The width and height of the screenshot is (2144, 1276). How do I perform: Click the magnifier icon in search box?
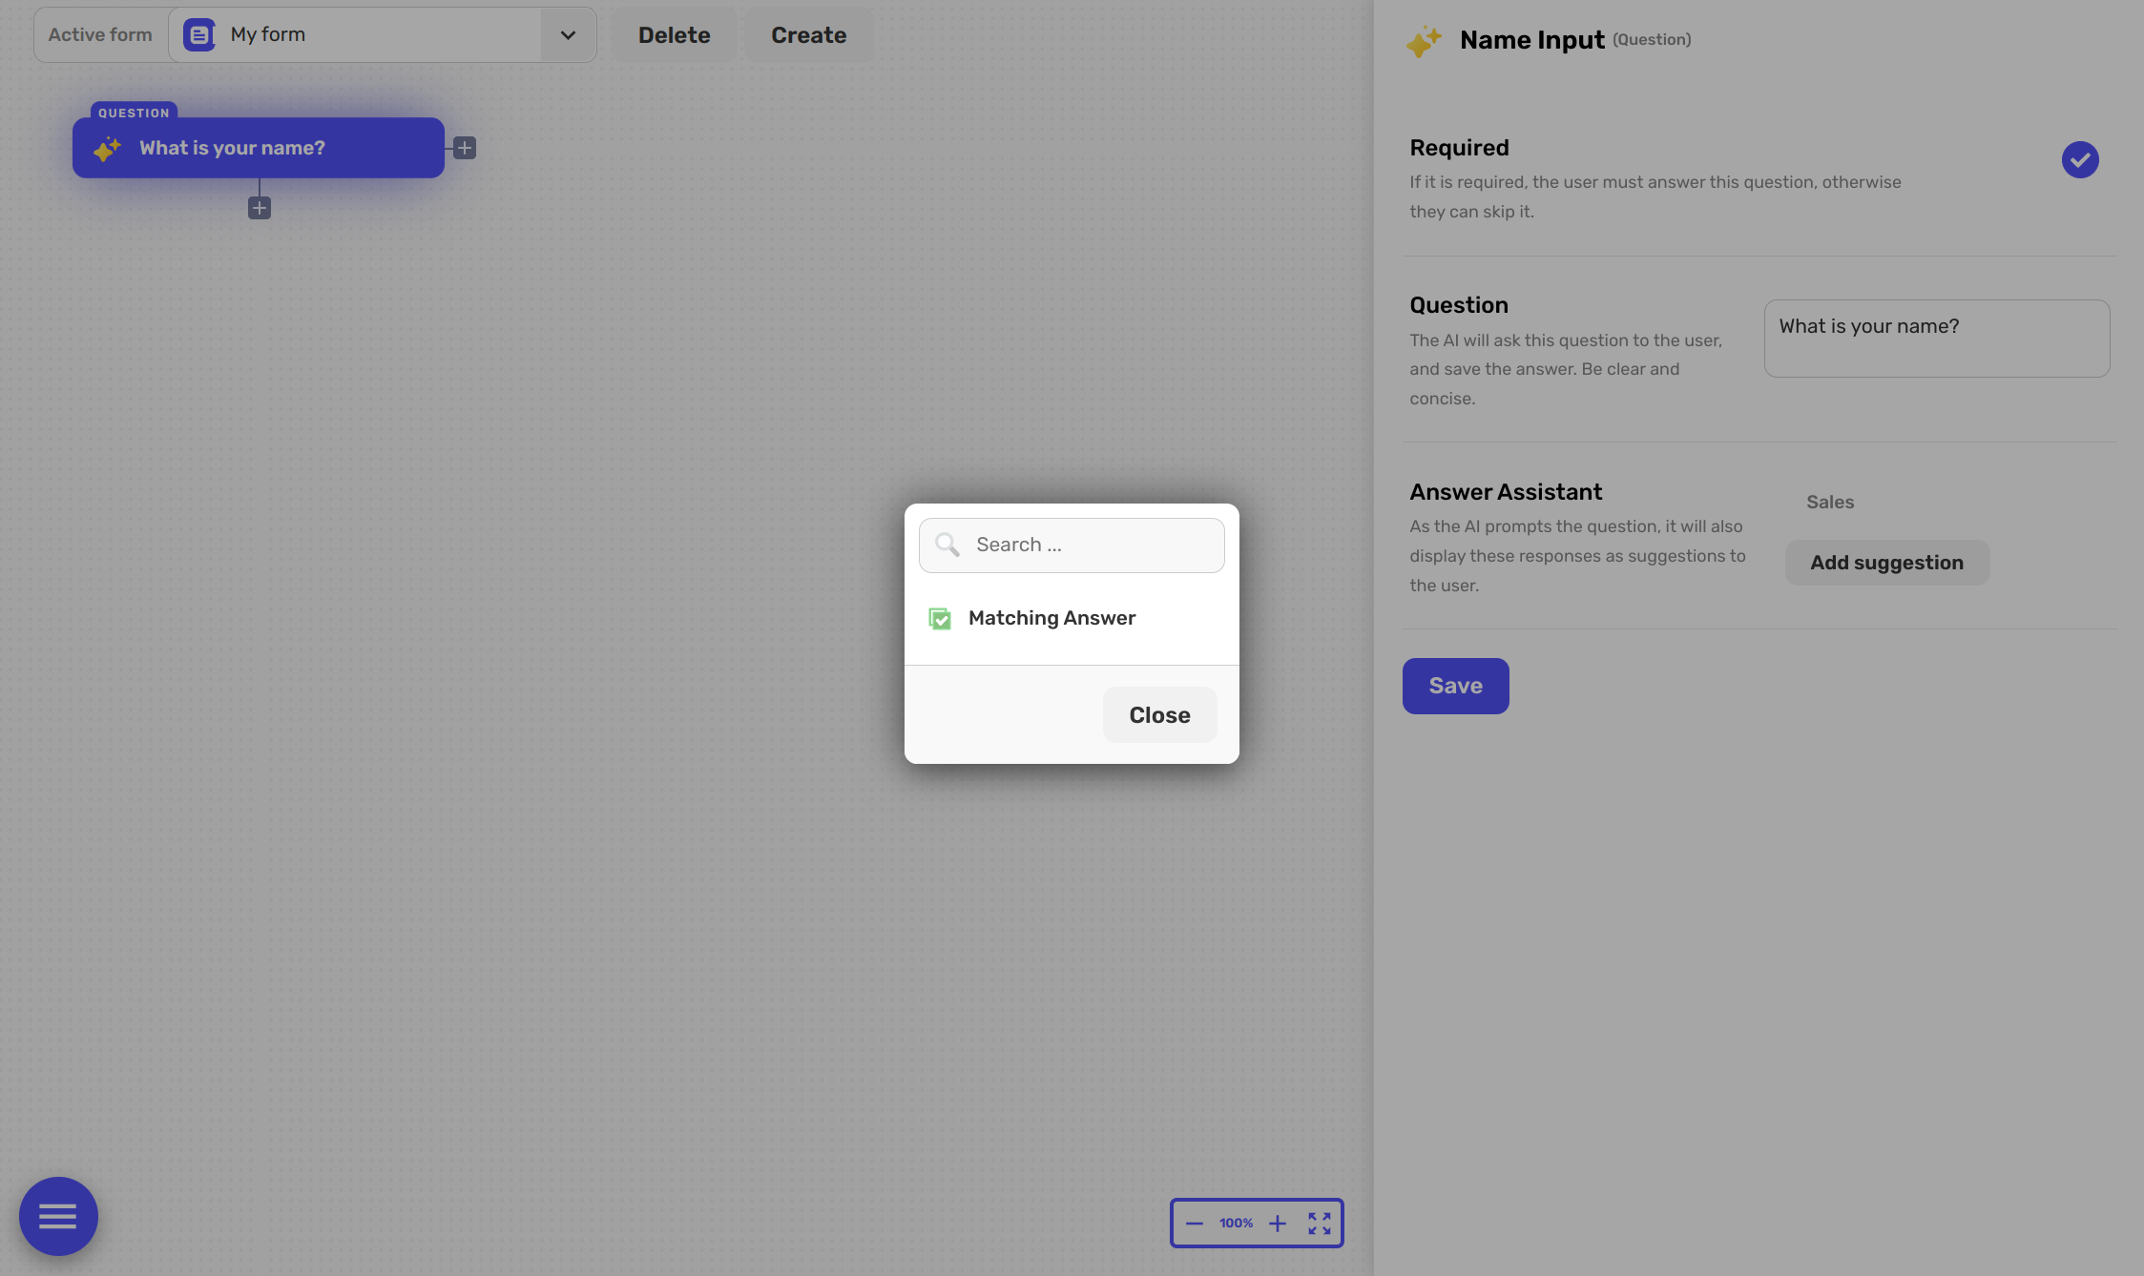tap(947, 545)
